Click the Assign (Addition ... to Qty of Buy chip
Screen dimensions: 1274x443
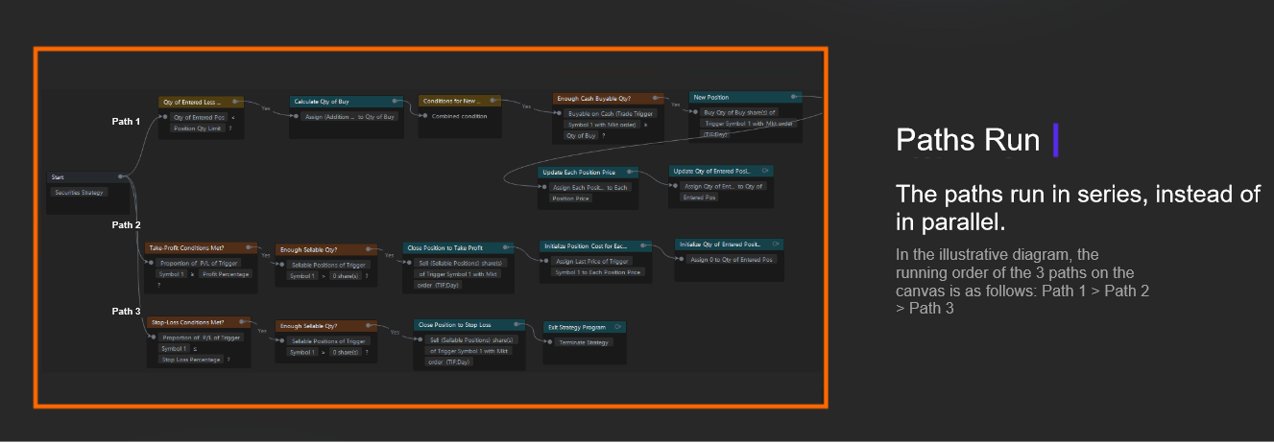[349, 116]
